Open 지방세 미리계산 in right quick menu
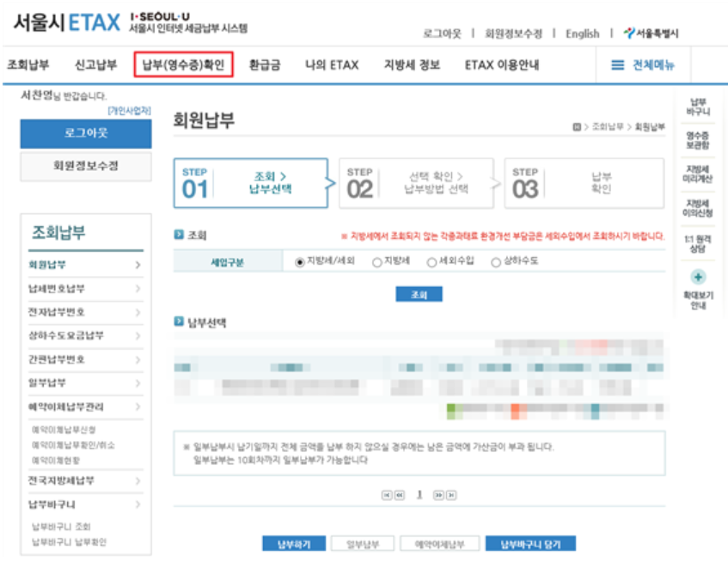This screenshot has height=569, width=728. tap(698, 174)
